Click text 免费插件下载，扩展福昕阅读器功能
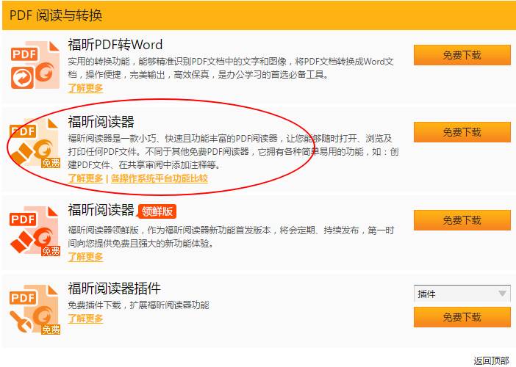This screenshot has width=516, height=367. click(x=138, y=305)
